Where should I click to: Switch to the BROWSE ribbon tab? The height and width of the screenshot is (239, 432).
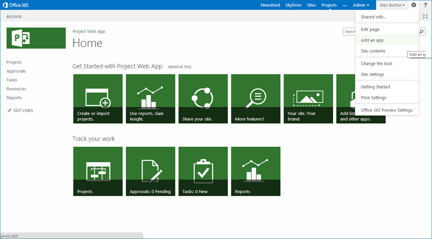(14, 16)
